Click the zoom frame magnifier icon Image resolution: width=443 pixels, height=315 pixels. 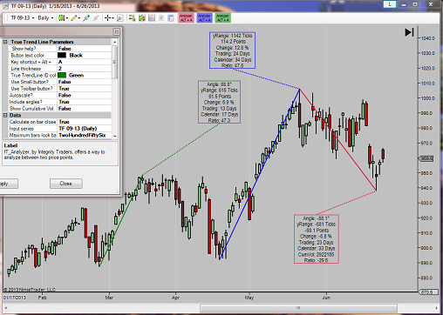tap(119, 18)
